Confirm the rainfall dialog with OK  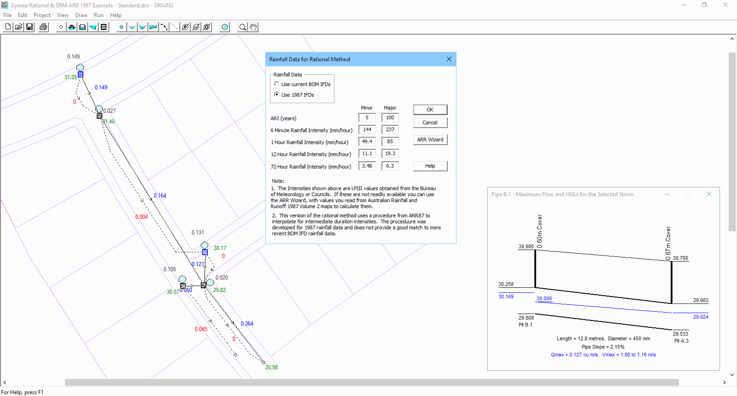[x=430, y=110]
